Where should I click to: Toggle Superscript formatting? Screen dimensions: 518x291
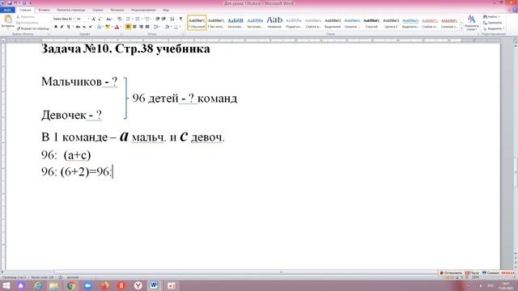91,27
